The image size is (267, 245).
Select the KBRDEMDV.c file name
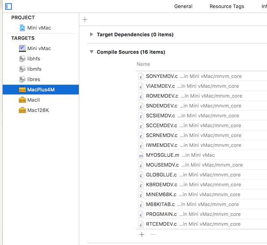click(162, 185)
